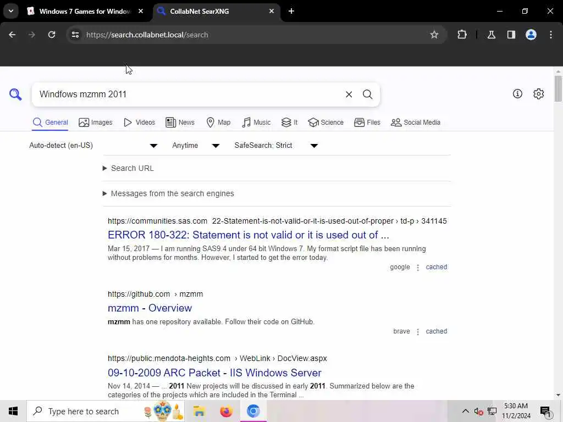Submit search with the magnifier button

[367, 95]
